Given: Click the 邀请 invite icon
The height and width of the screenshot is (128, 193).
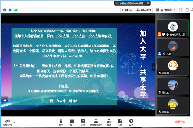Looking at the screenshot, I should (109, 123).
